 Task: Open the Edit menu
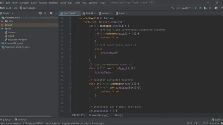pyautogui.click(x=8, y=3)
